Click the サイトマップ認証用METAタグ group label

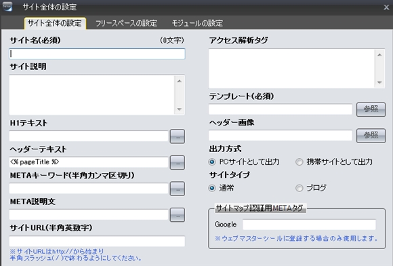(260, 208)
